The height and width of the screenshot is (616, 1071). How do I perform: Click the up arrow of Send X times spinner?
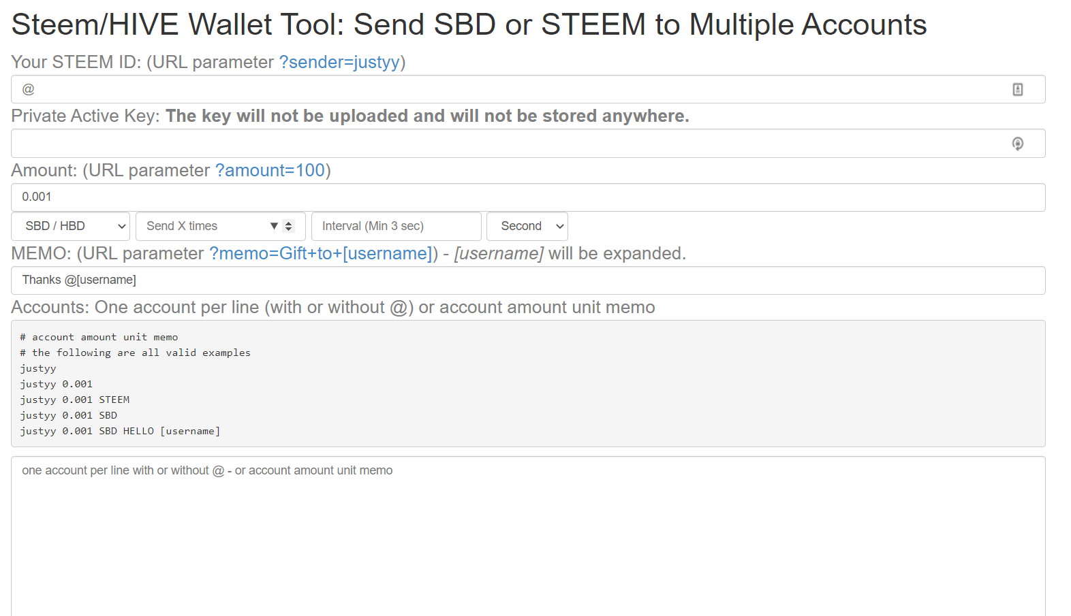coord(288,223)
